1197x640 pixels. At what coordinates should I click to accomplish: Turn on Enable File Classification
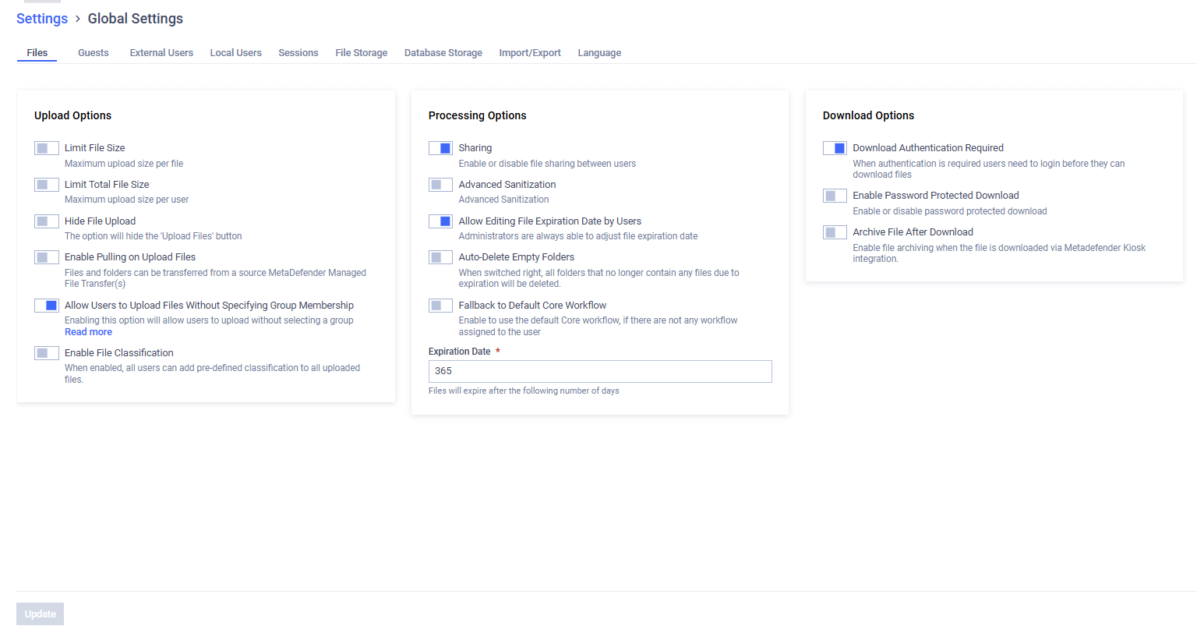[47, 353]
